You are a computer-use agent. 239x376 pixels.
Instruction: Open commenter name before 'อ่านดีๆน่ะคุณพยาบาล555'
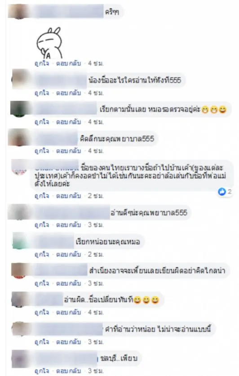(x=71, y=212)
